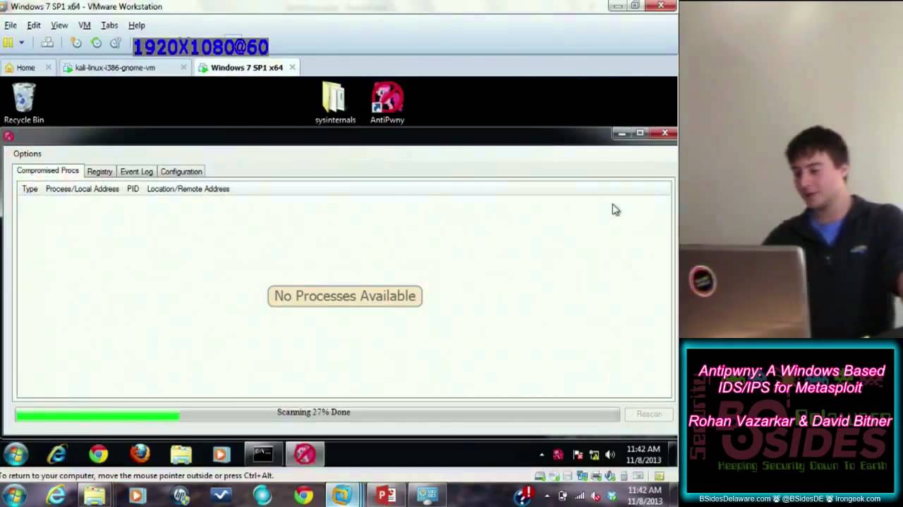The width and height of the screenshot is (903, 507).
Task: Close the Home tab with its X
Action: tap(48, 68)
